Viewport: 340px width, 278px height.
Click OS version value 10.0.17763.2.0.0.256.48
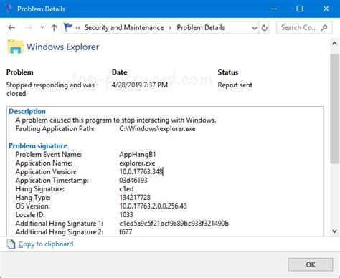click(x=153, y=206)
